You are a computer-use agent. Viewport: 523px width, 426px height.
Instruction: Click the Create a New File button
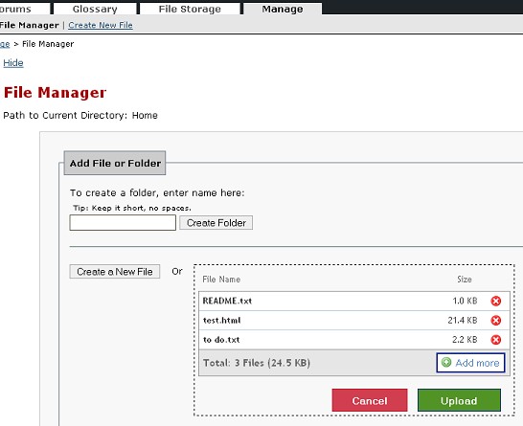click(x=115, y=272)
